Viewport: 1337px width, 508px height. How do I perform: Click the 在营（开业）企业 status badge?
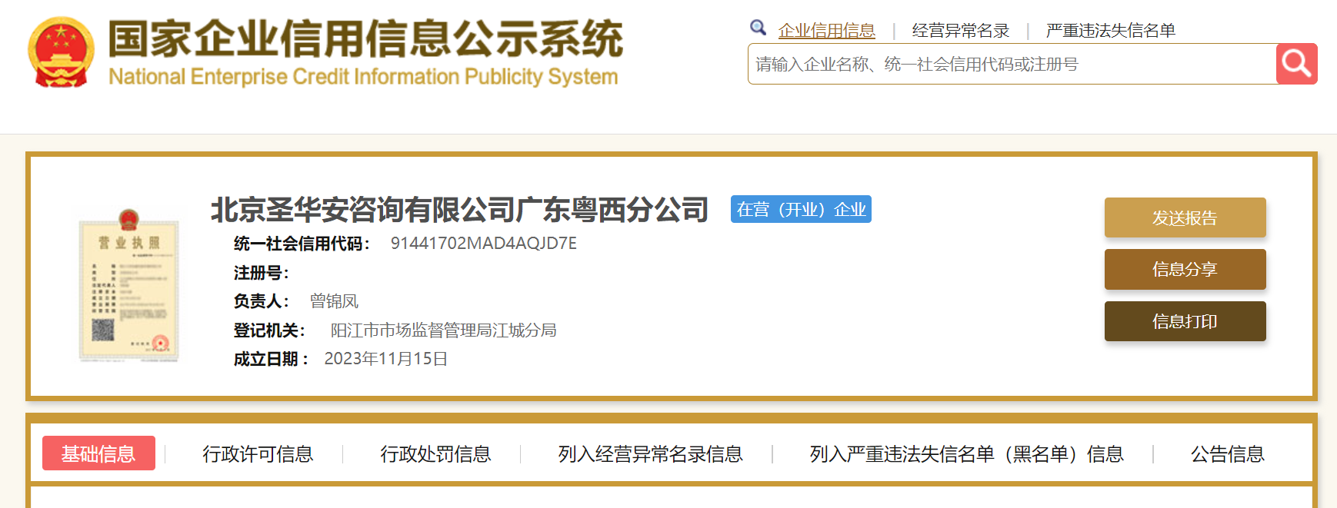(801, 209)
